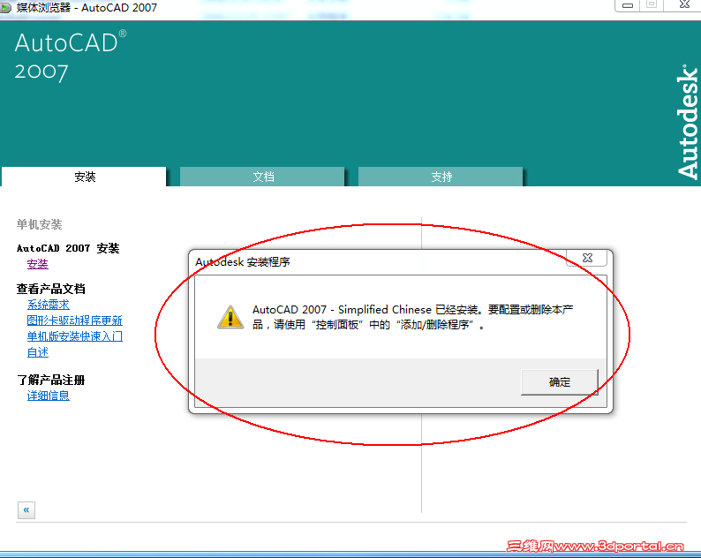Open the 详细信息 link
Image resolution: width=701 pixels, height=558 pixels.
49,396
